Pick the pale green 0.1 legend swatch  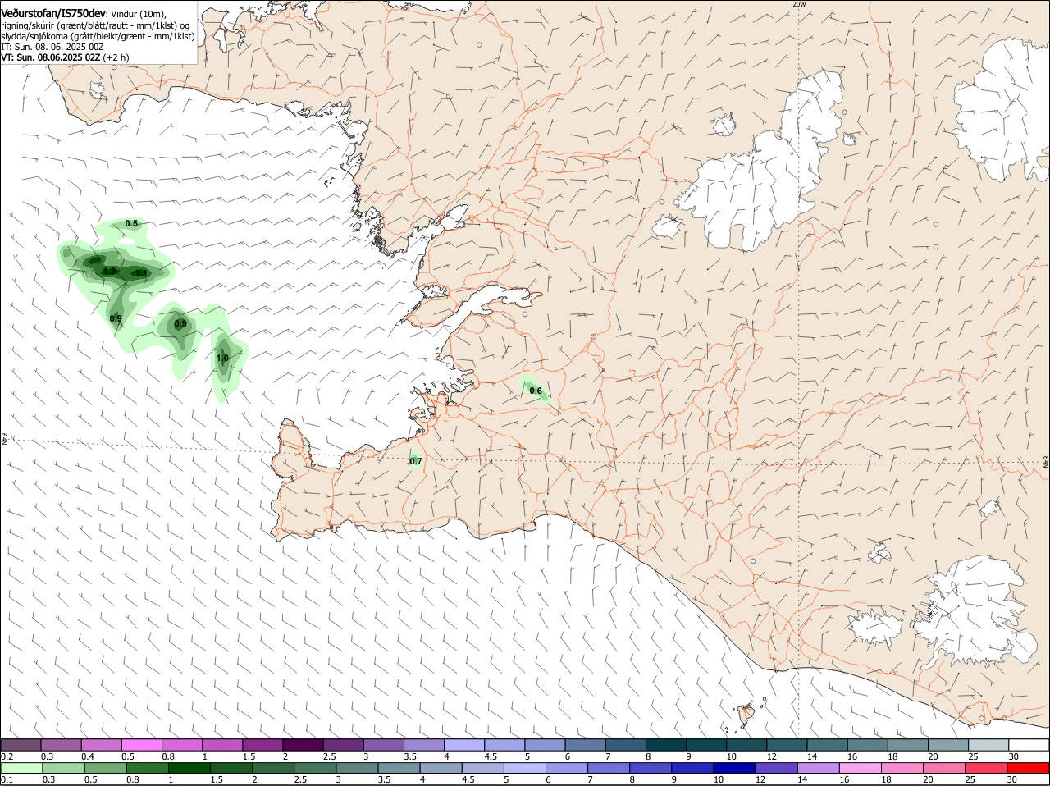[22, 768]
